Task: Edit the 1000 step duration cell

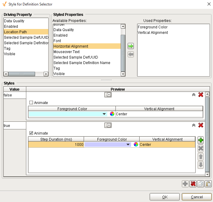Action: (56, 144)
